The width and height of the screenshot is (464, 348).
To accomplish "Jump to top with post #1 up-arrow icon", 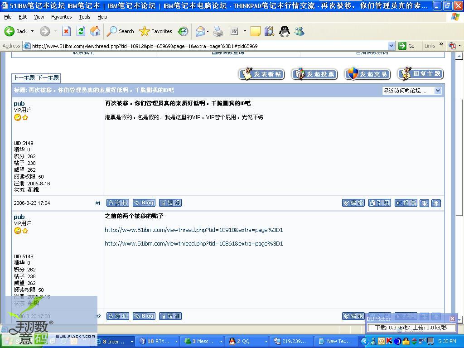I will click(x=436, y=203).
